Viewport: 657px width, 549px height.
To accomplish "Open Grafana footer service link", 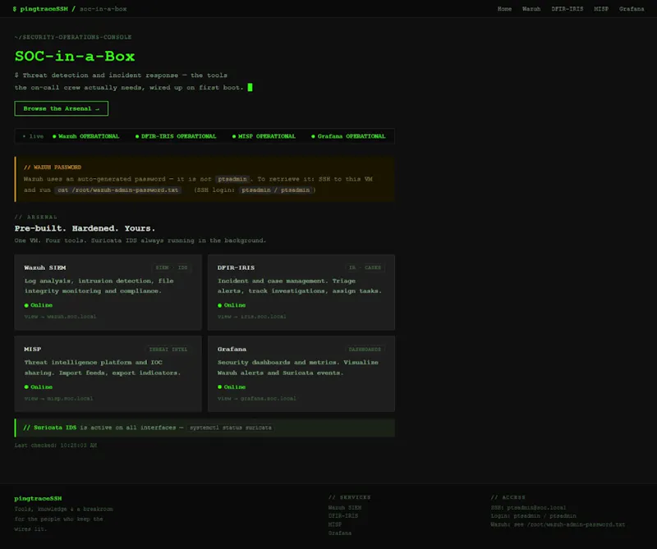I will pos(340,533).
